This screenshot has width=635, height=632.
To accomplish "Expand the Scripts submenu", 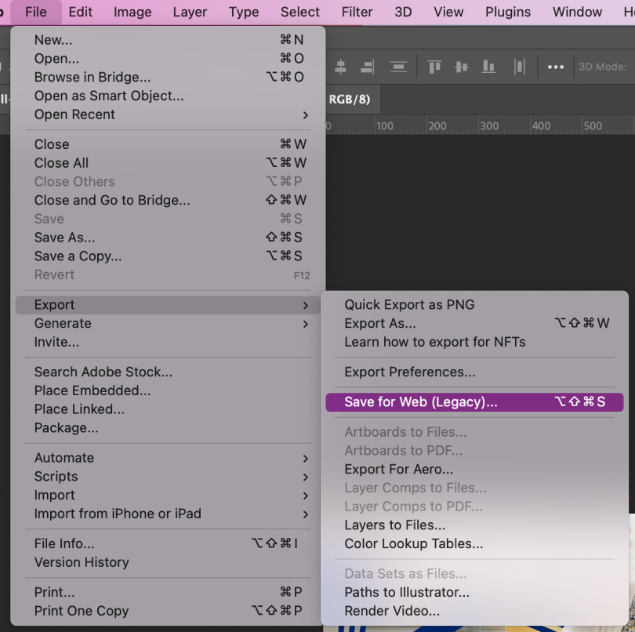I will pos(168,477).
